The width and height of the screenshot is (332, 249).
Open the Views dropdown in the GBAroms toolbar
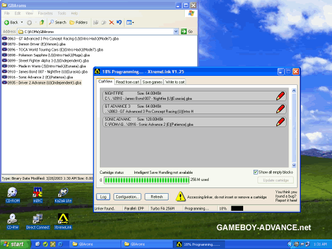[130, 22]
